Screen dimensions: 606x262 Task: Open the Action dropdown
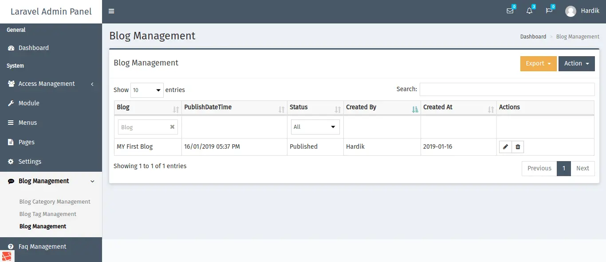tap(576, 64)
